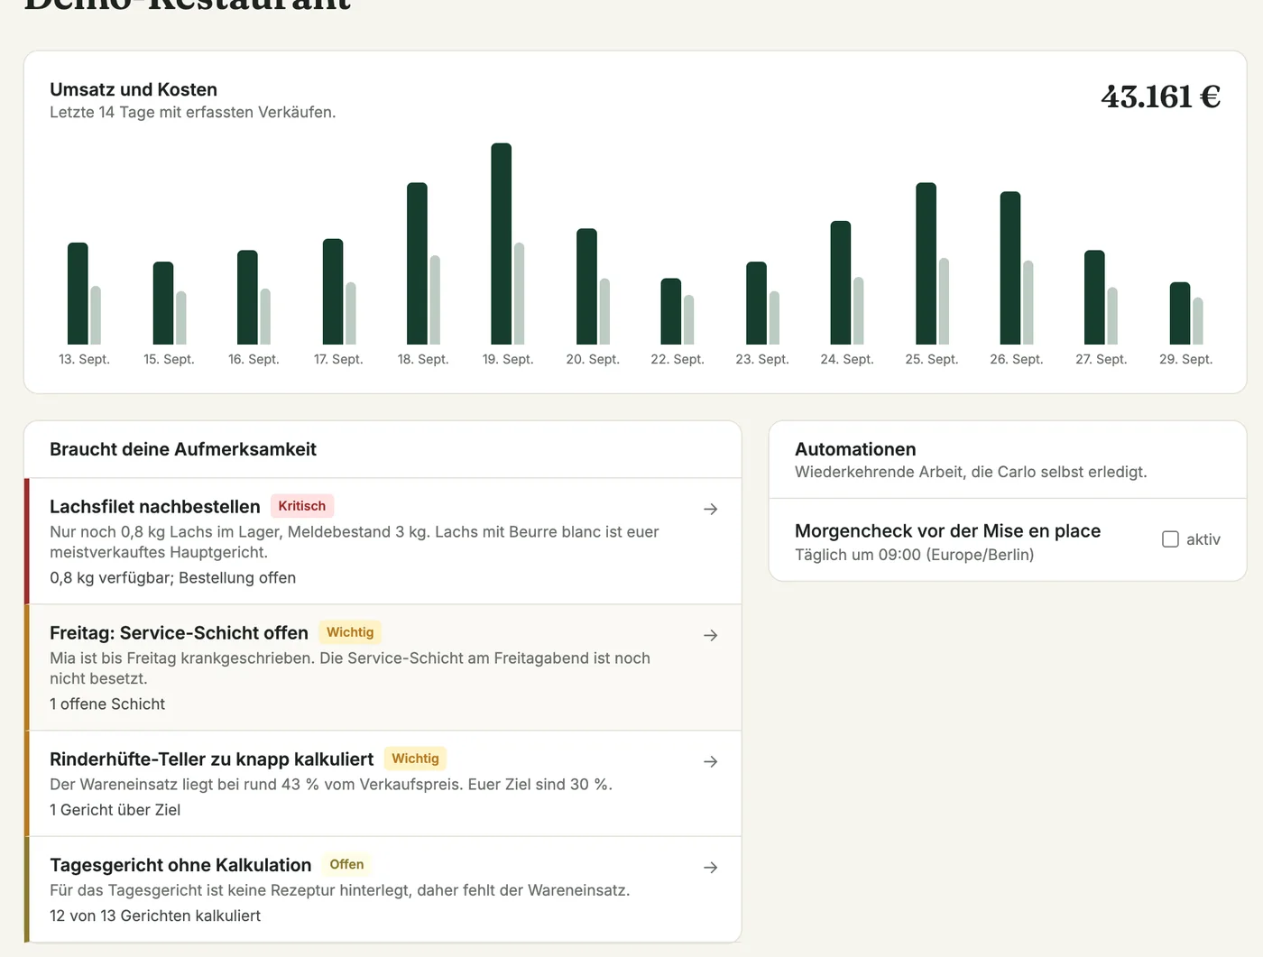
Task: Select the light cost bar for 13. Sept.
Action: point(96,316)
